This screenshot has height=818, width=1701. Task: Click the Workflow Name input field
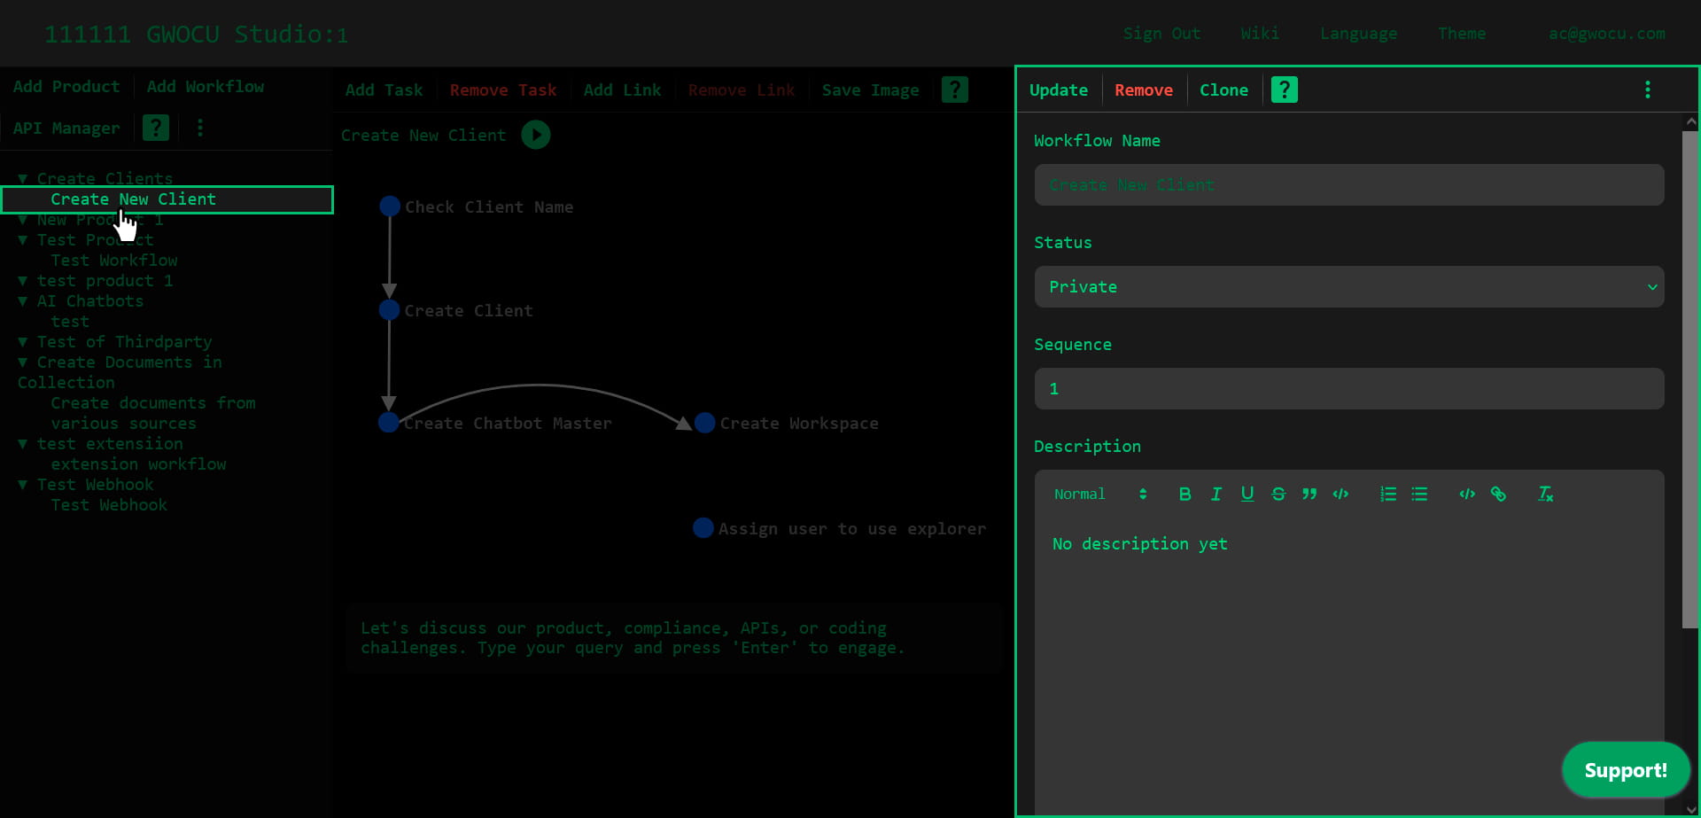pyautogui.click(x=1348, y=185)
